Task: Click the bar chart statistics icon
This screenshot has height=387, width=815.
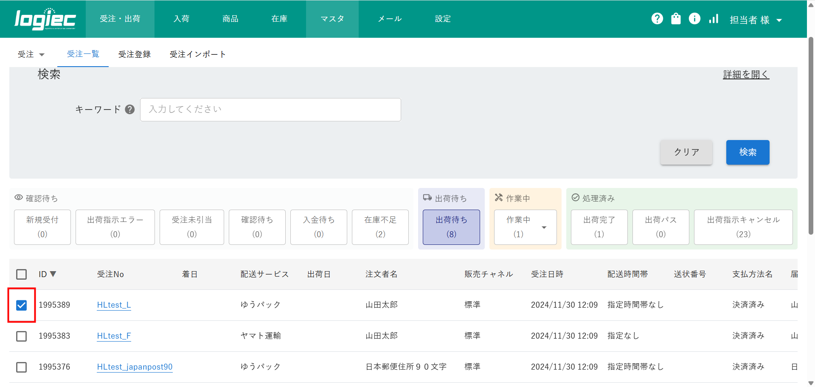Action: (x=714, y=19)
